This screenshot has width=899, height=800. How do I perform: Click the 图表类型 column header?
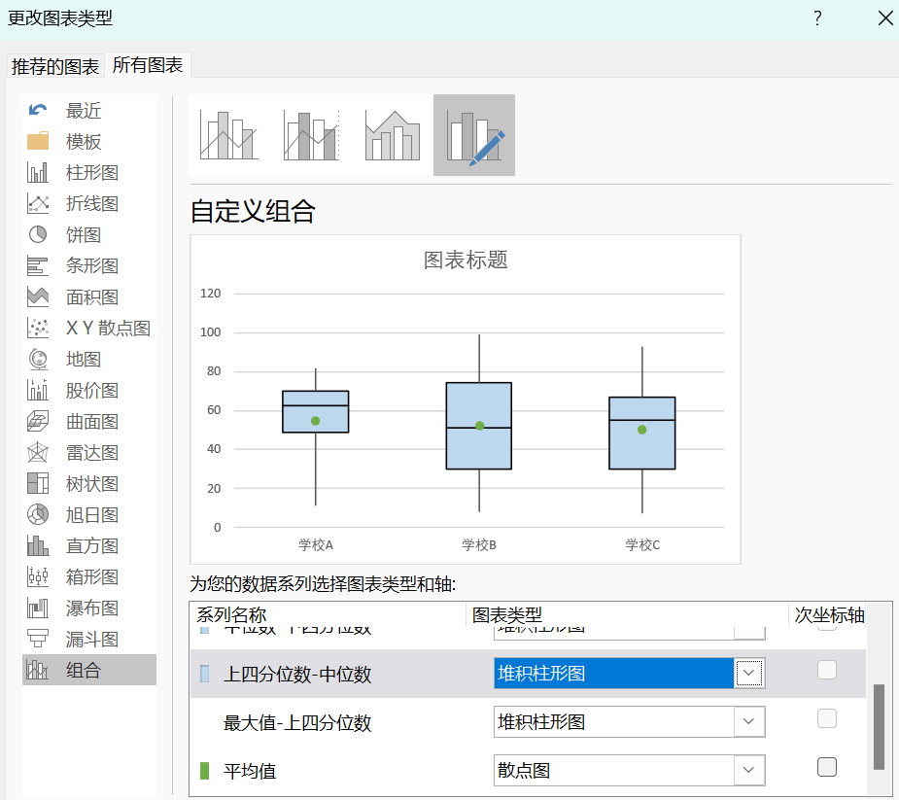coord(506,614)
